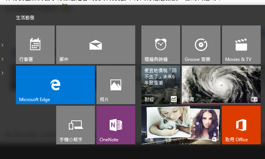Expand the first chevron in left list
The image size is (265, 159).
pos(2,45)
